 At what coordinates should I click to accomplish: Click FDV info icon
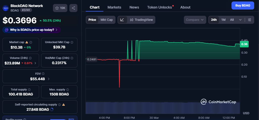tap(43, 74)
